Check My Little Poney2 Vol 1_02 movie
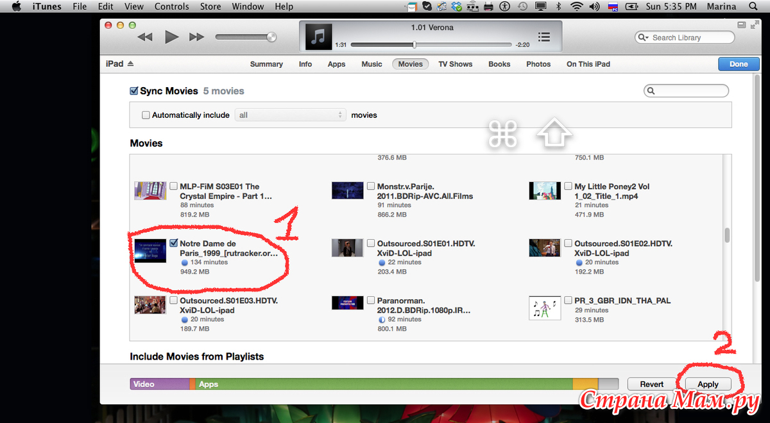770x423 pixels. [x=569, y=187]
